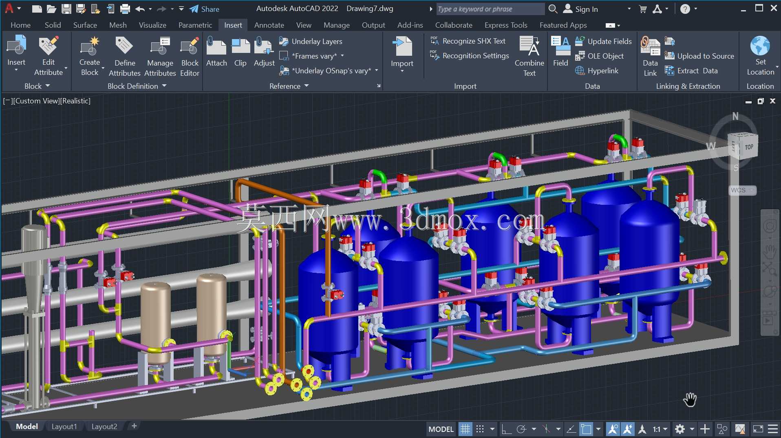The width and height of the screenshot is (781, 438).
Task: Open the Annotate ribbon tab
Action: click(269, 25)
